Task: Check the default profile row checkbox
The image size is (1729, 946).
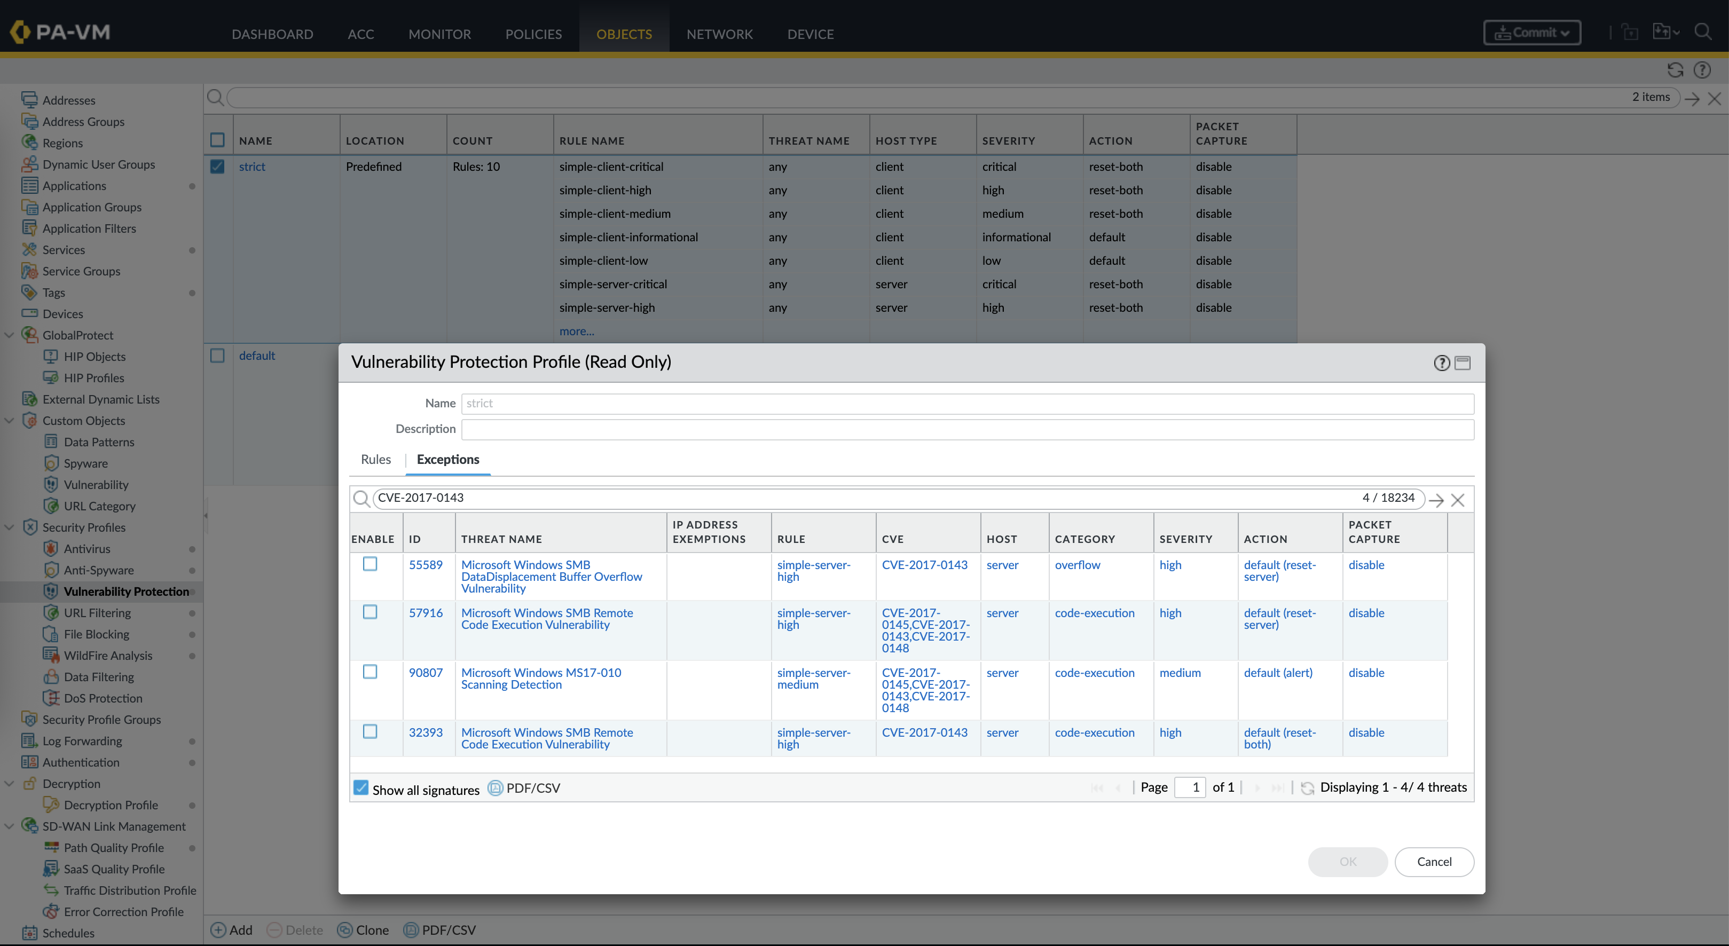Action: coord(217,356)
